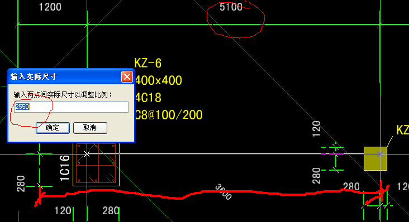Cancel the dialog with 取消
Screen dimensions: 409x222
point(90,128)
